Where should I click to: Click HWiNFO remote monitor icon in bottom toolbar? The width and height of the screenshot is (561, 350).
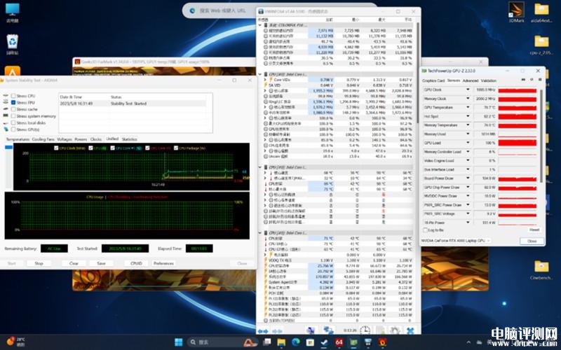[x=311, y=330]
